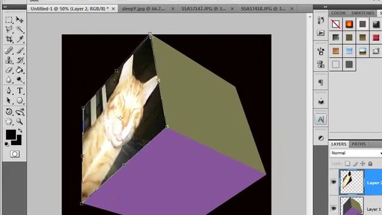Select the Layer 2 thumbnail
382x215 pixels.
[x=352, y=182]
